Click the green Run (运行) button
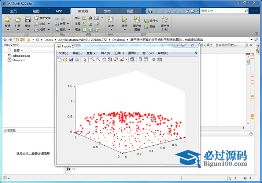 pyautogui.click(x=125, y=19)
